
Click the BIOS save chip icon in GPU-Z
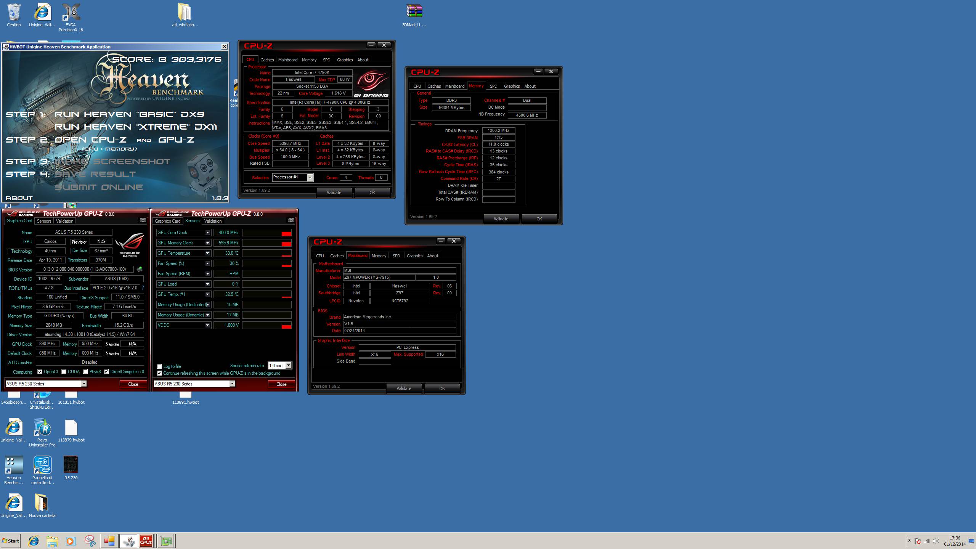[x=140, y=270]
